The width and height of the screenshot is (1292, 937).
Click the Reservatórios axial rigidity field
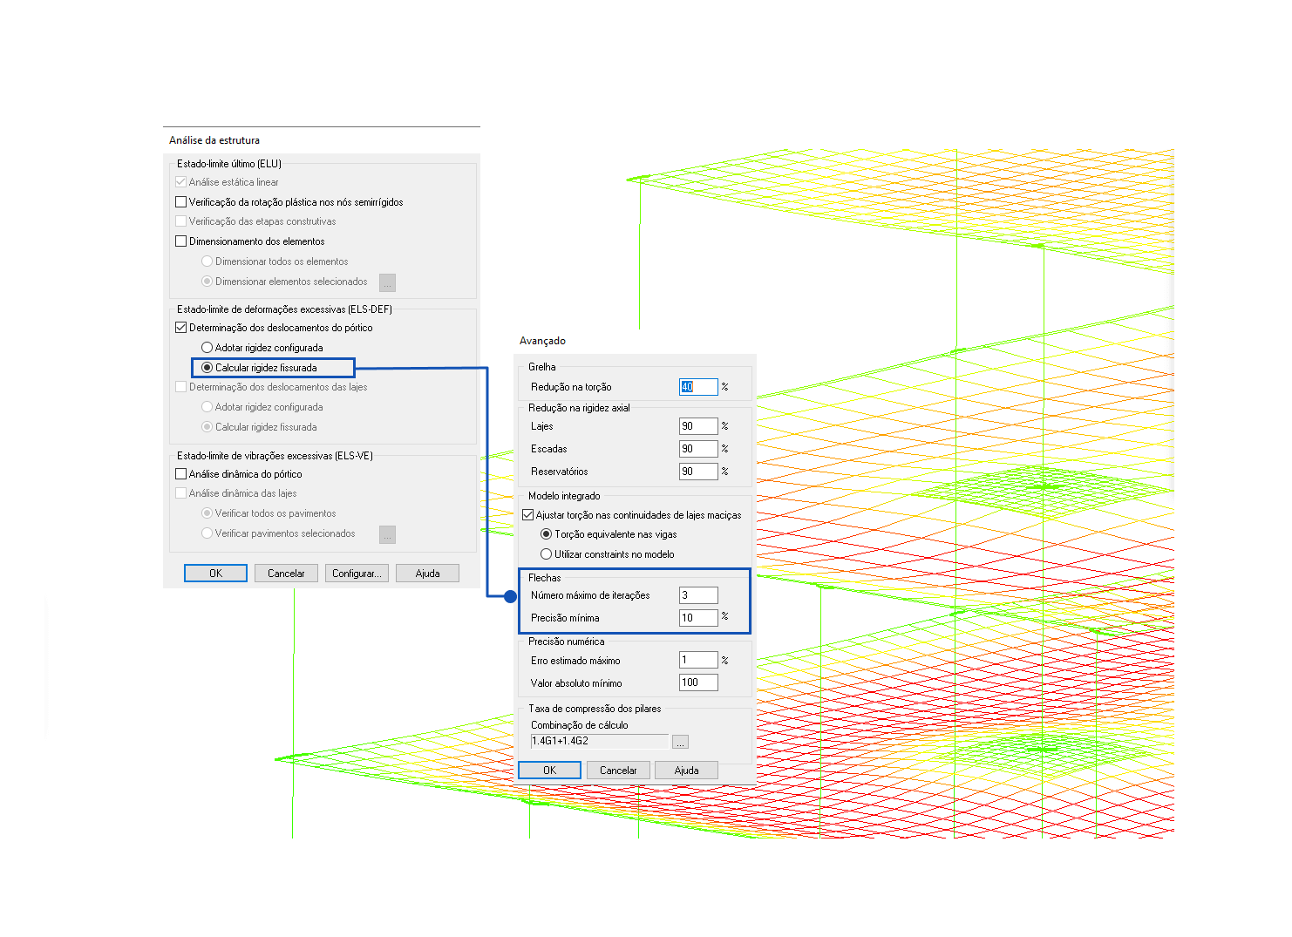[x=698, y=472]
